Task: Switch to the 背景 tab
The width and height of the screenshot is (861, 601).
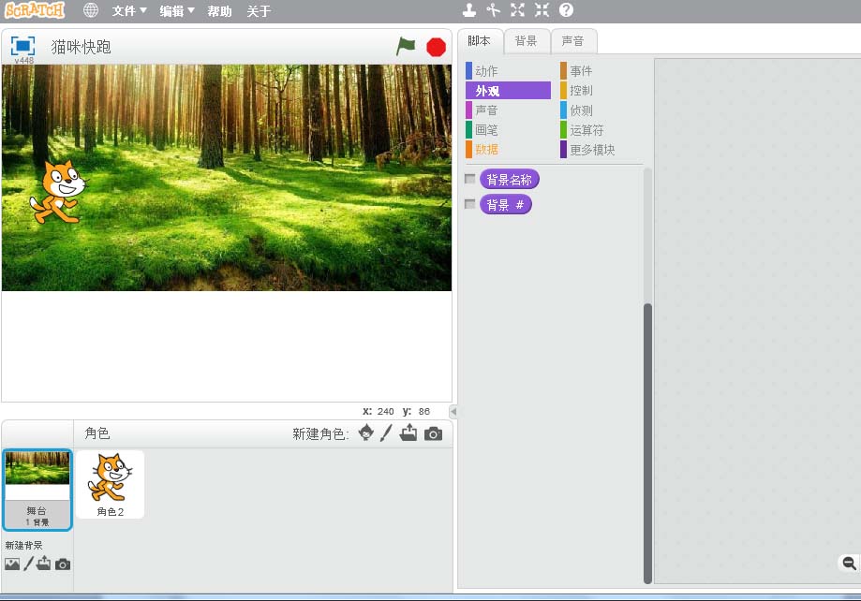Action: 526,41
